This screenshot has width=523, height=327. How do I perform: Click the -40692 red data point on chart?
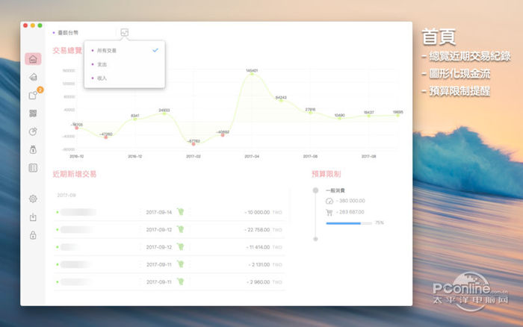[223, 135]
